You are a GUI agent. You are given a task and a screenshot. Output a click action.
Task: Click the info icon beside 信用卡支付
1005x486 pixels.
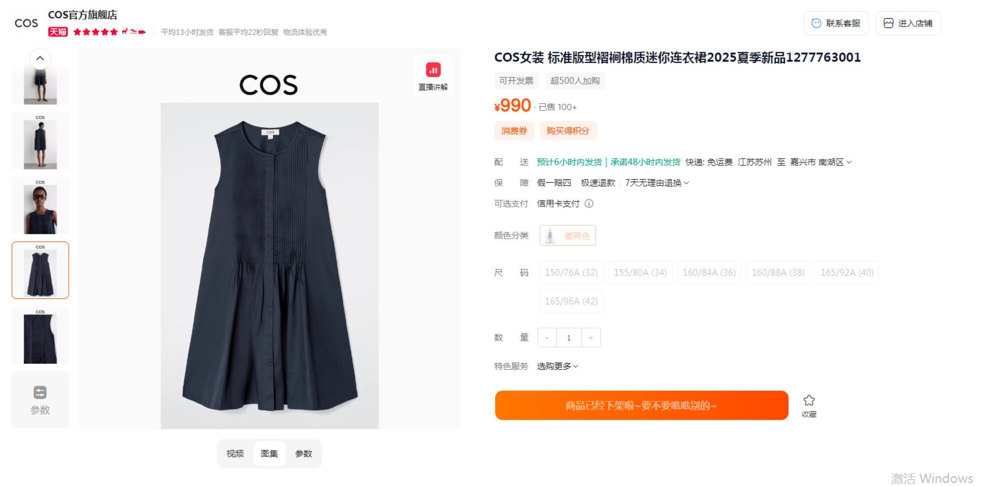(589, 204)
